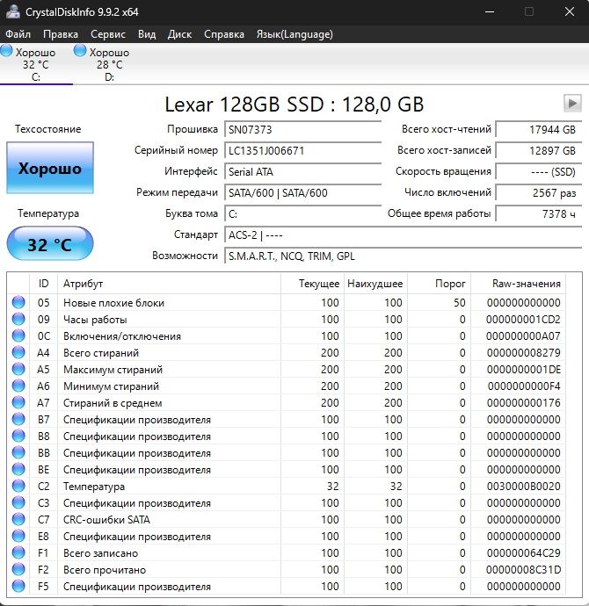Click status orb for Часы работы row
This screenshot has width=589, height=606.
(x=18, y=319)
